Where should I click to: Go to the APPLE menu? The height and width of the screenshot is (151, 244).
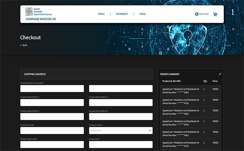[x=101, y=14]
